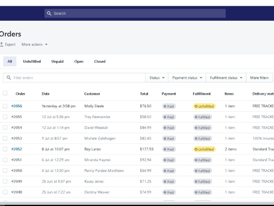The image size is (274, 206).
Task: Click customer name Molly Steele
Action: click(x=94, y=106)
